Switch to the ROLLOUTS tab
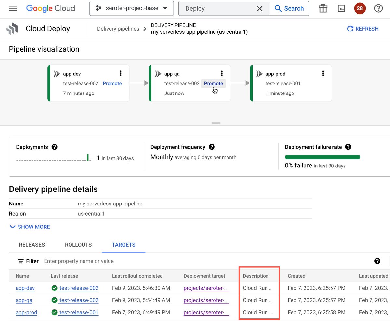This screenshot has height=321, width=390. point(78,245)
